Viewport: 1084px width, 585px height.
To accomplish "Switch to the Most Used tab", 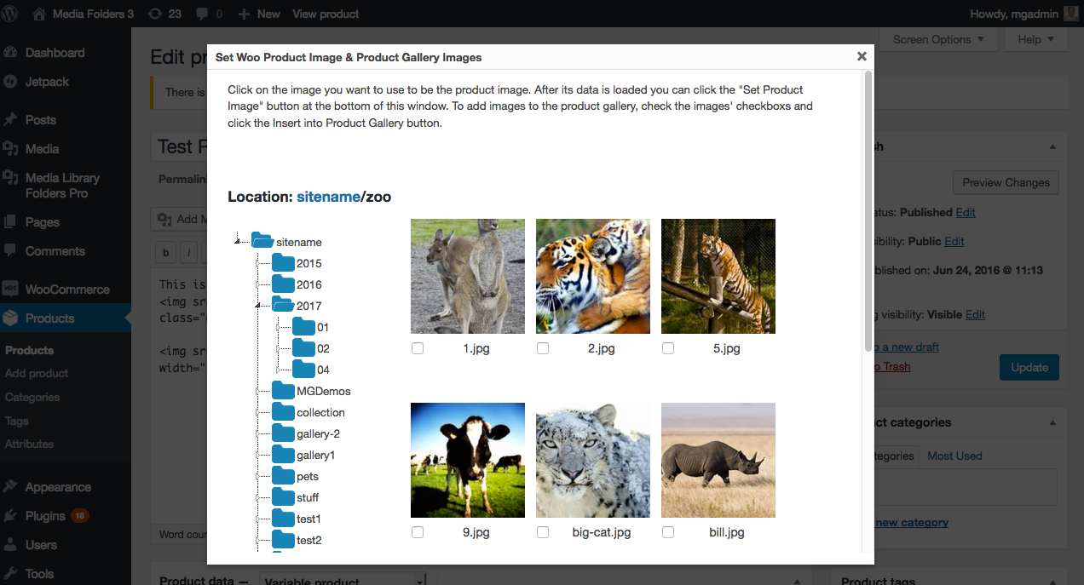I will point(954,456).
